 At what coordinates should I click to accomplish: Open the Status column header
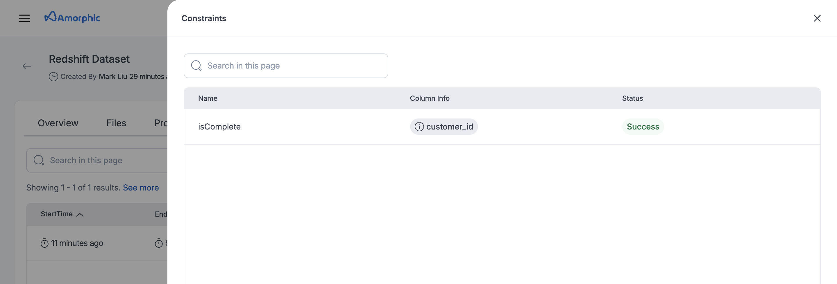point(632,98)
